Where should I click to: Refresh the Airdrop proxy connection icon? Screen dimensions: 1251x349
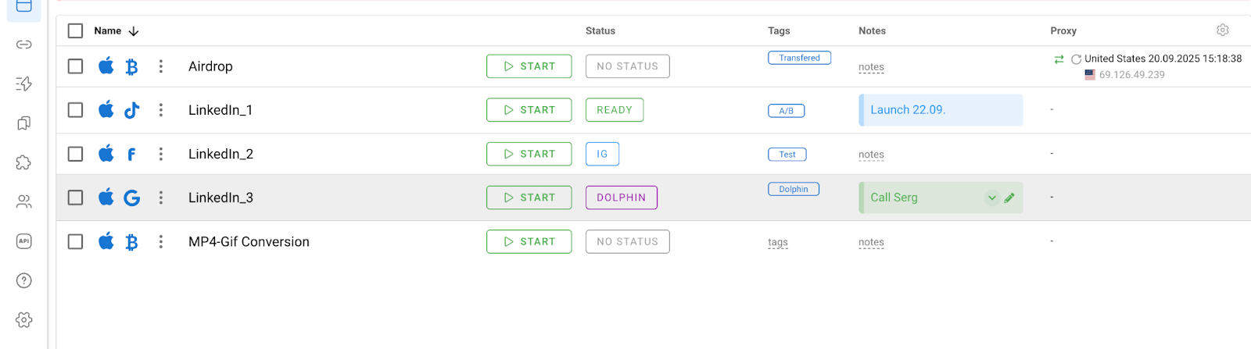coord(1076,59)
